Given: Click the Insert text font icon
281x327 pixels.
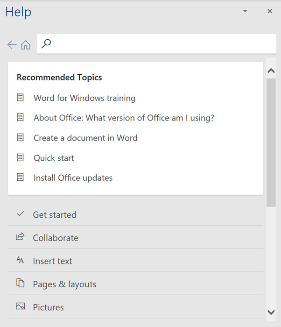Looking at the screenshot, I should tap(20, 261).
